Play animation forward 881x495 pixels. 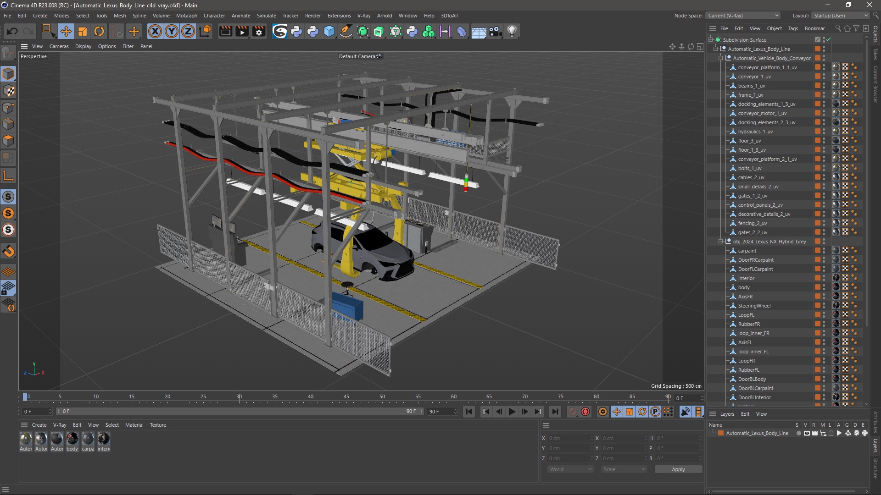point(512,412)
